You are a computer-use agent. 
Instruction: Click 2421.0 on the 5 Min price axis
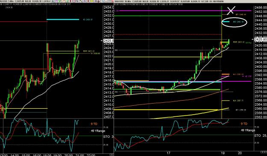pyautogui.click(x=109, y=60)
